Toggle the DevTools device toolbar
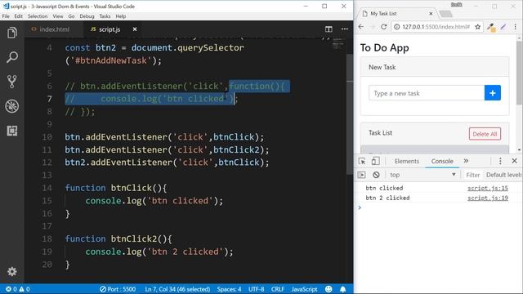 (x=375, y=162)
